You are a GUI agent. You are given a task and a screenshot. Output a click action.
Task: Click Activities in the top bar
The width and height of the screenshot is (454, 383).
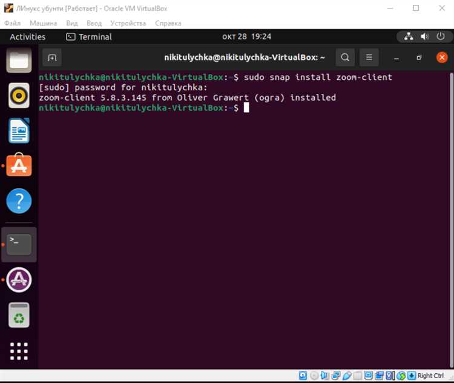[27, 37]
